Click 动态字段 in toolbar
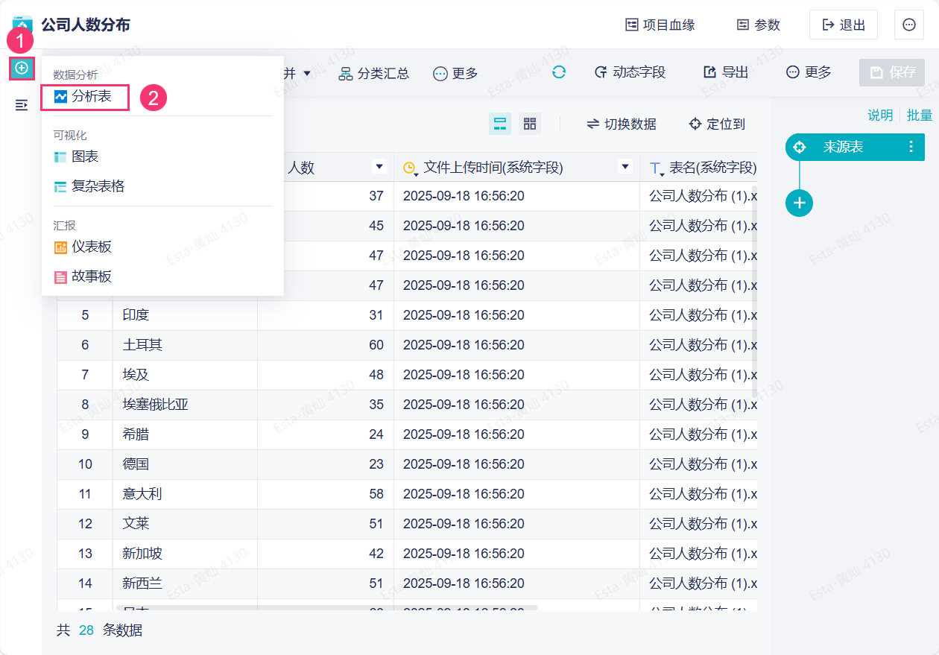Screen dimensions: 939x655 pos(630,72)
